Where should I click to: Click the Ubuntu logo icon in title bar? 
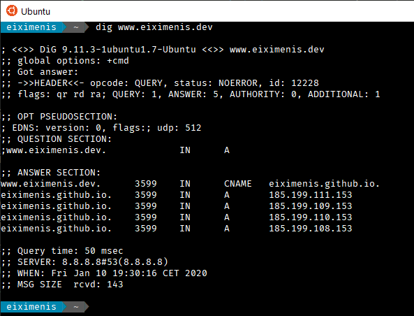12,11
